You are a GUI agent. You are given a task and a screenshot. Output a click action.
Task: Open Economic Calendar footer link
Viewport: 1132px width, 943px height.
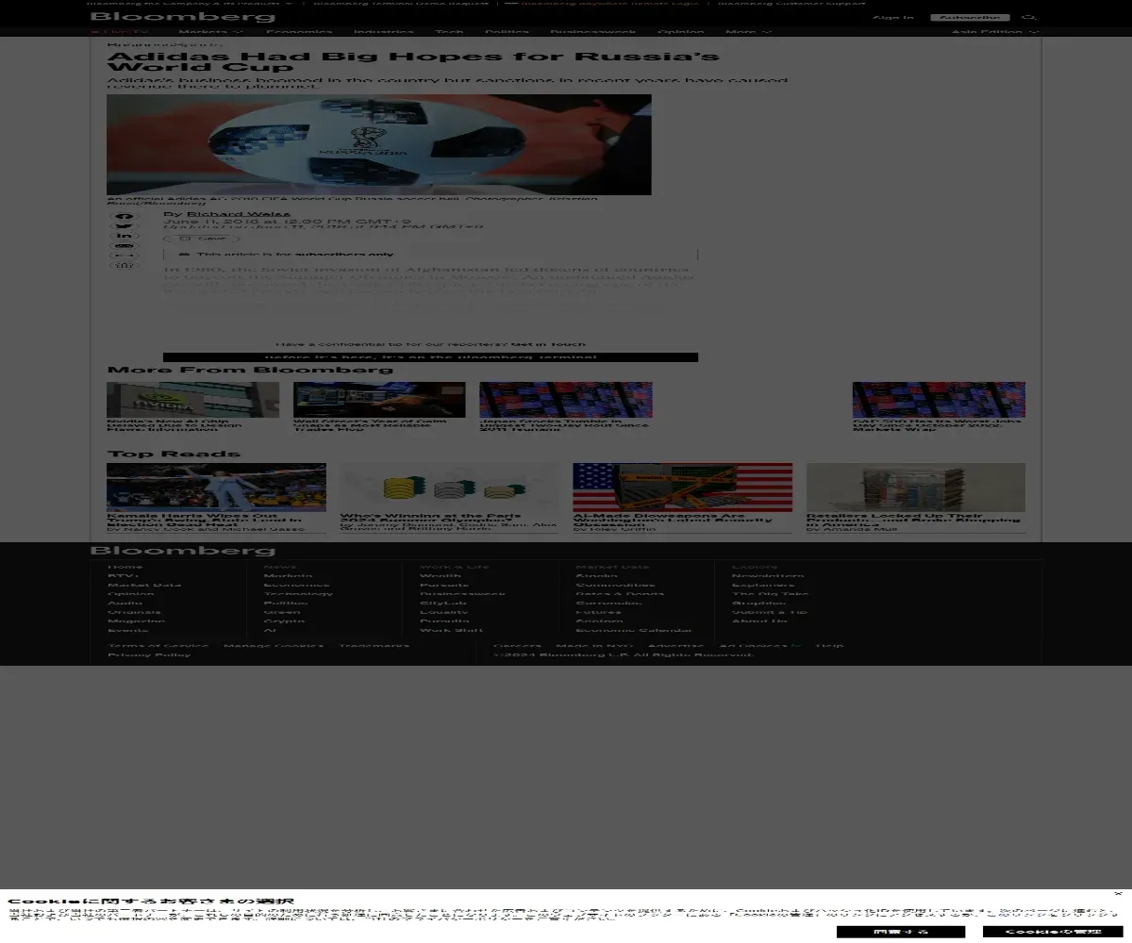click(x=634, y=630)
